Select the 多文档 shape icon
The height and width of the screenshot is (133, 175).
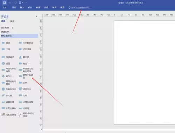[3, 95]
